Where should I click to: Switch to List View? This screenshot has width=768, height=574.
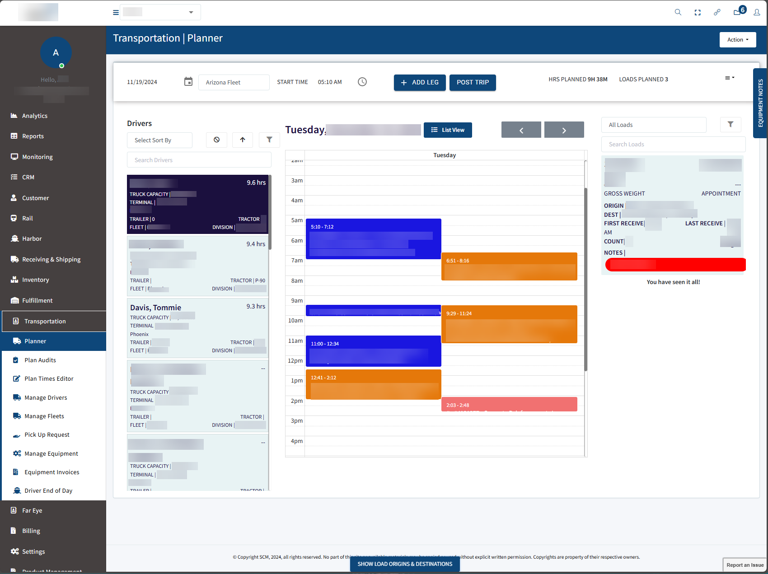(x=448, y=130)
